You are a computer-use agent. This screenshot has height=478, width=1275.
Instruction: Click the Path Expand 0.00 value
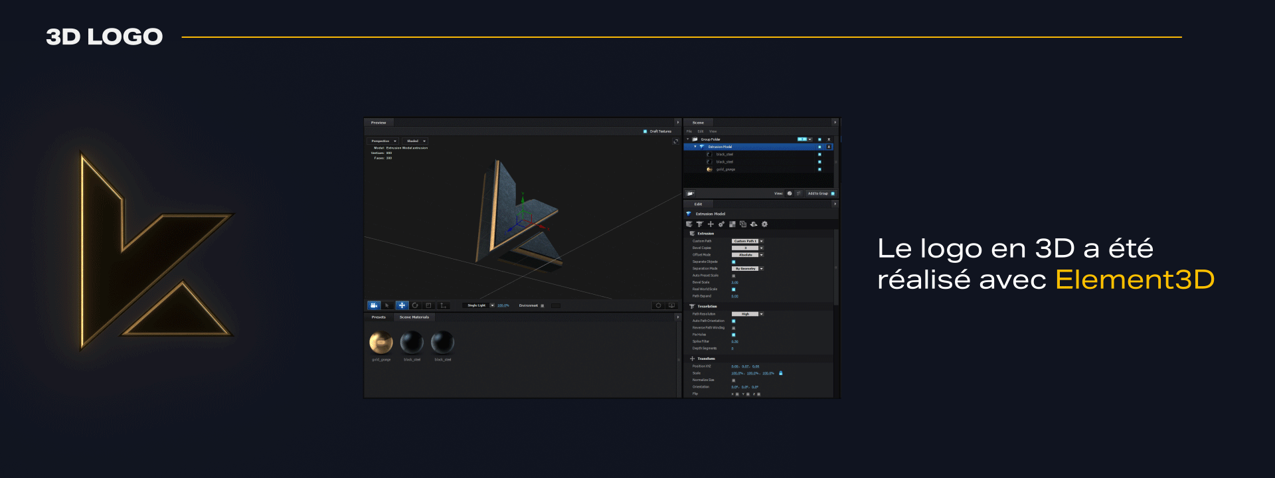[x=734, y=296]
